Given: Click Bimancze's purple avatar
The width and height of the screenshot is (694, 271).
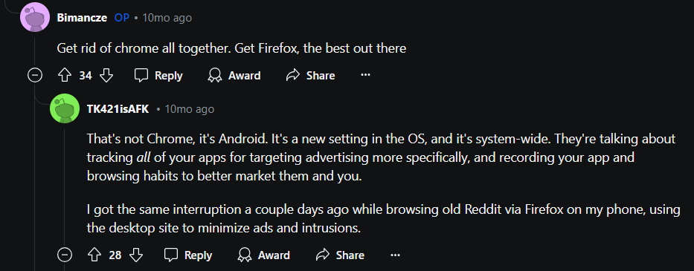Looking at the screenshot, I should click(35, 17).
